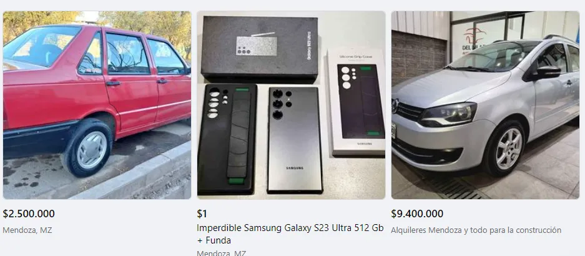Click the $2.500.000 price
The width and height of the screenshot is (585, 256).
coord(29,214)
